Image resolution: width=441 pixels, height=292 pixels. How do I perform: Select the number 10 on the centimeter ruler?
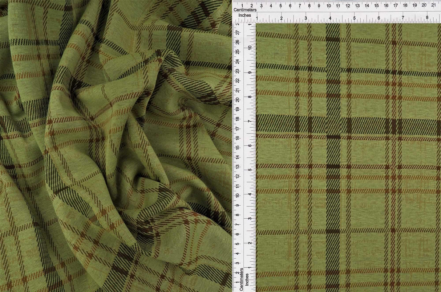point(328,6)
